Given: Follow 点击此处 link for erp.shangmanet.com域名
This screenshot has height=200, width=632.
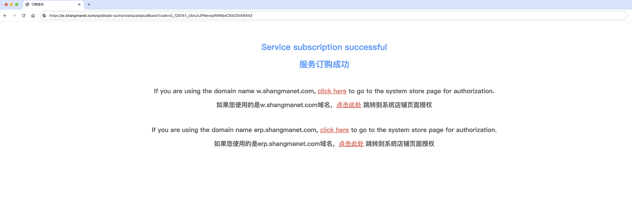Looking at the screenshot, I should point(351,144).
